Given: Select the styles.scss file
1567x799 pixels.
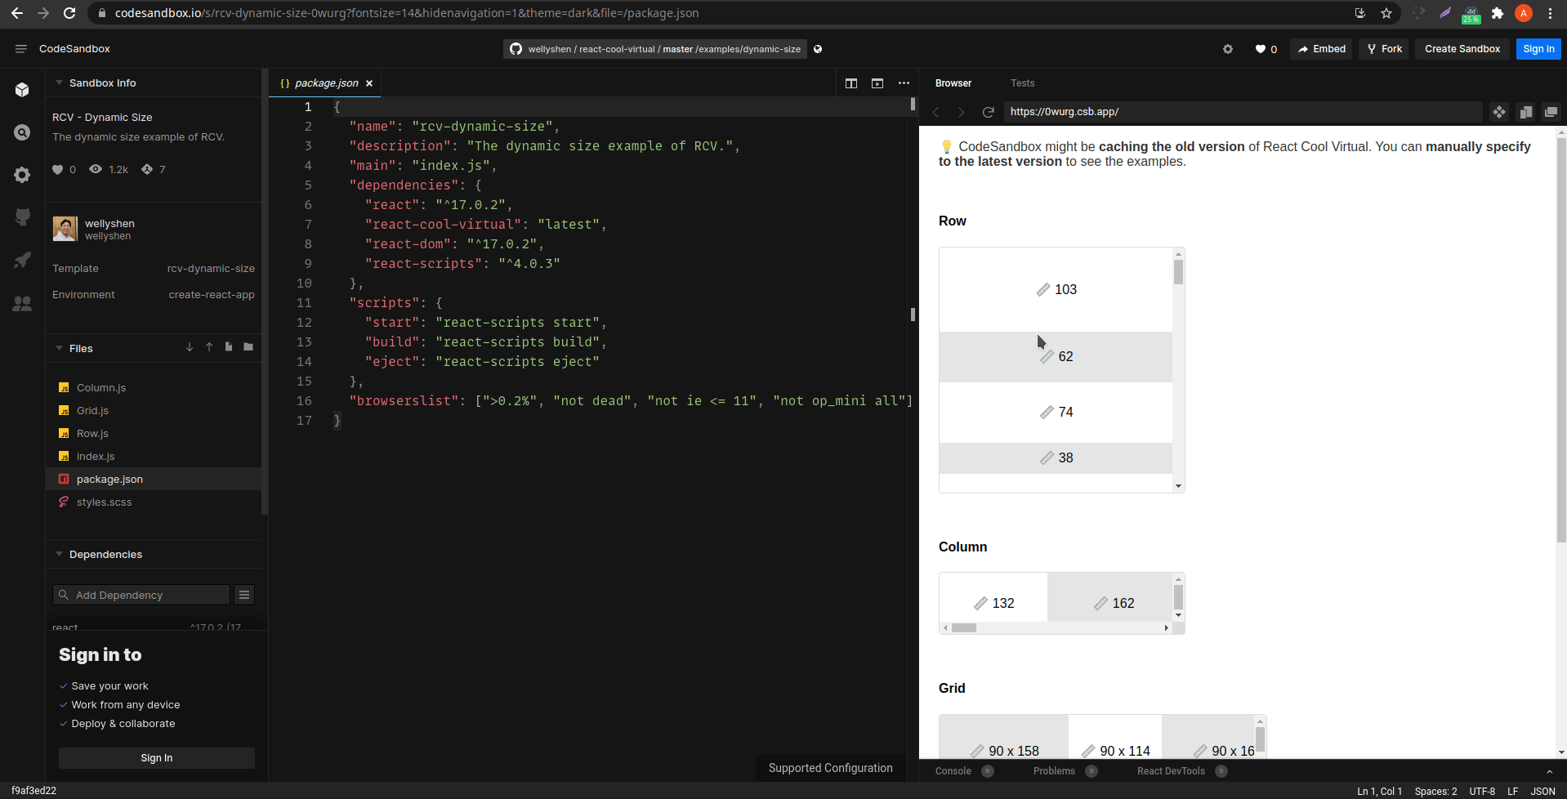Looking at the screenshot, I should point(103,502).
